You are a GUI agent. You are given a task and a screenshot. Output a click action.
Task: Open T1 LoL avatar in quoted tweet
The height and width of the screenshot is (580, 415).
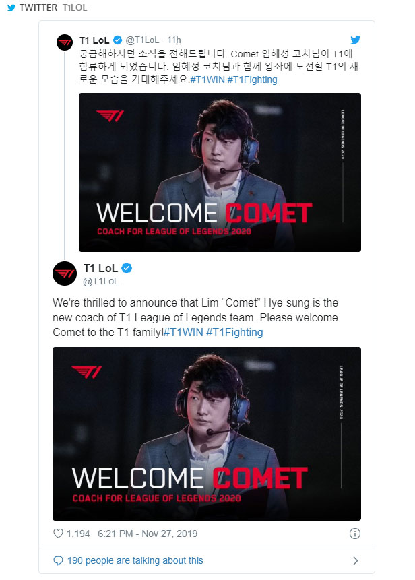coord(65,42)
